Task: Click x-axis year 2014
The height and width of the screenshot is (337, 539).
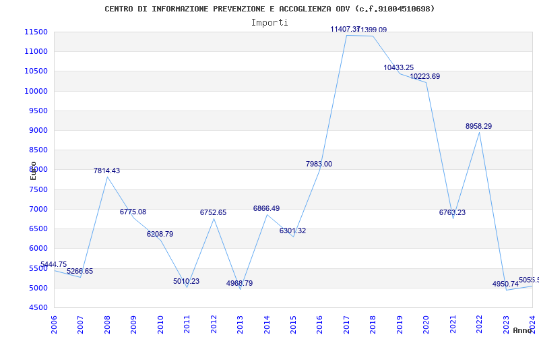Action: click(x=267, y=325)
